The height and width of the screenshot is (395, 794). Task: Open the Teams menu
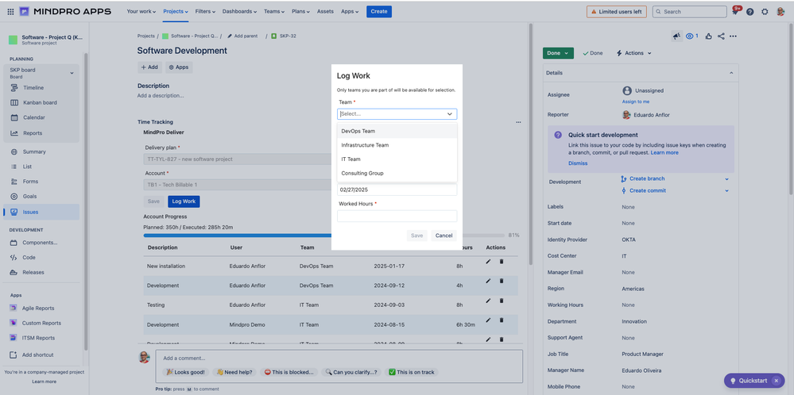tap(274, 12)
